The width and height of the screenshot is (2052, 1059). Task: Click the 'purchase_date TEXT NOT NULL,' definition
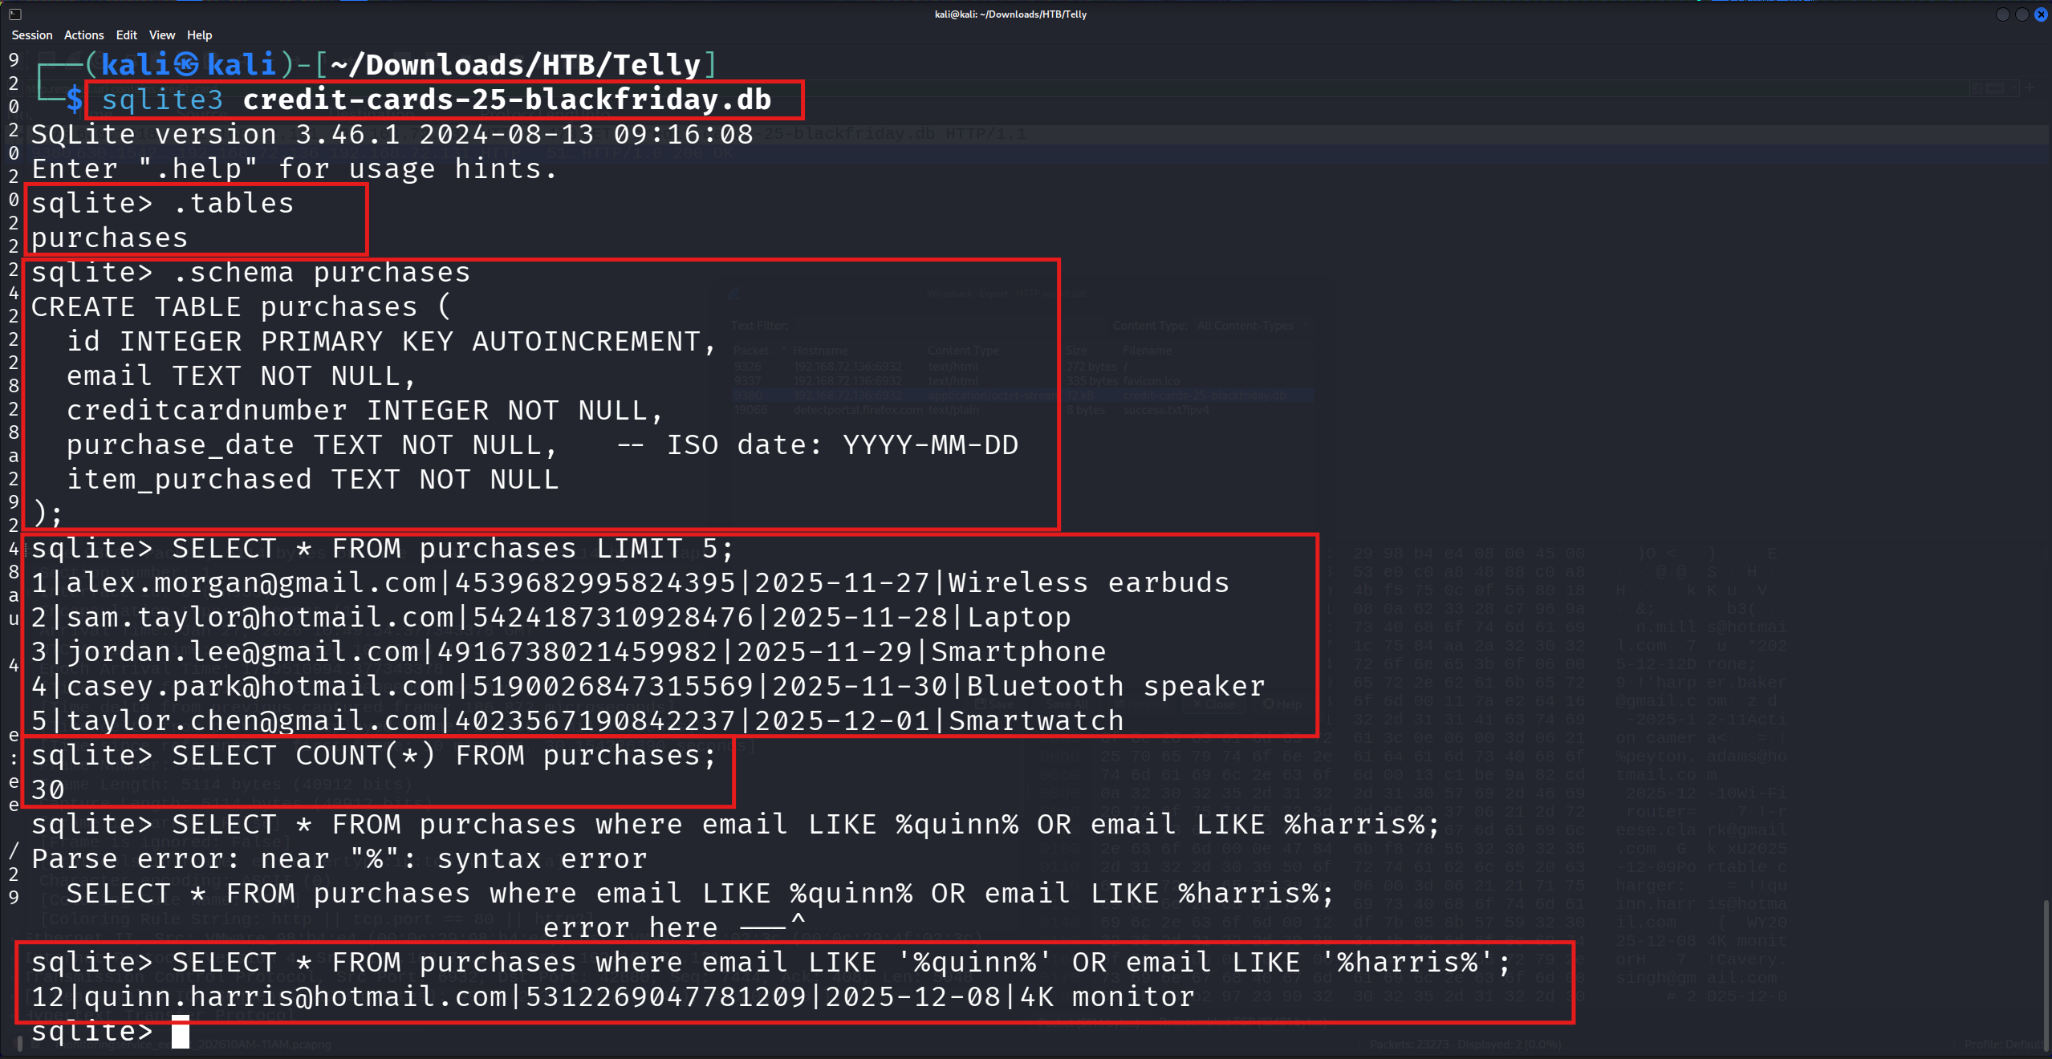pyautogui.click(x=311, y=445)
